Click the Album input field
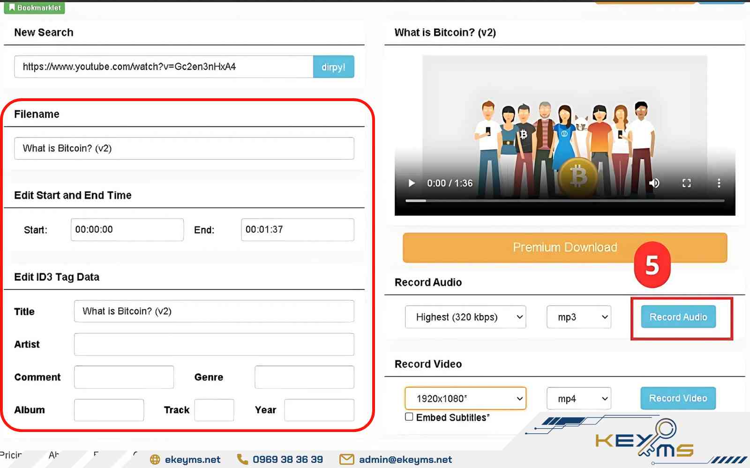This screenshot has height=468, width=750. pos(109,410)
